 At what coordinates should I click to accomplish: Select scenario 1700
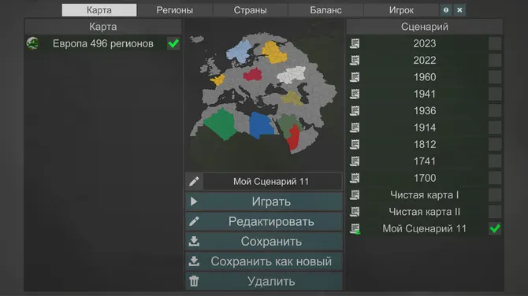[425, 178]
